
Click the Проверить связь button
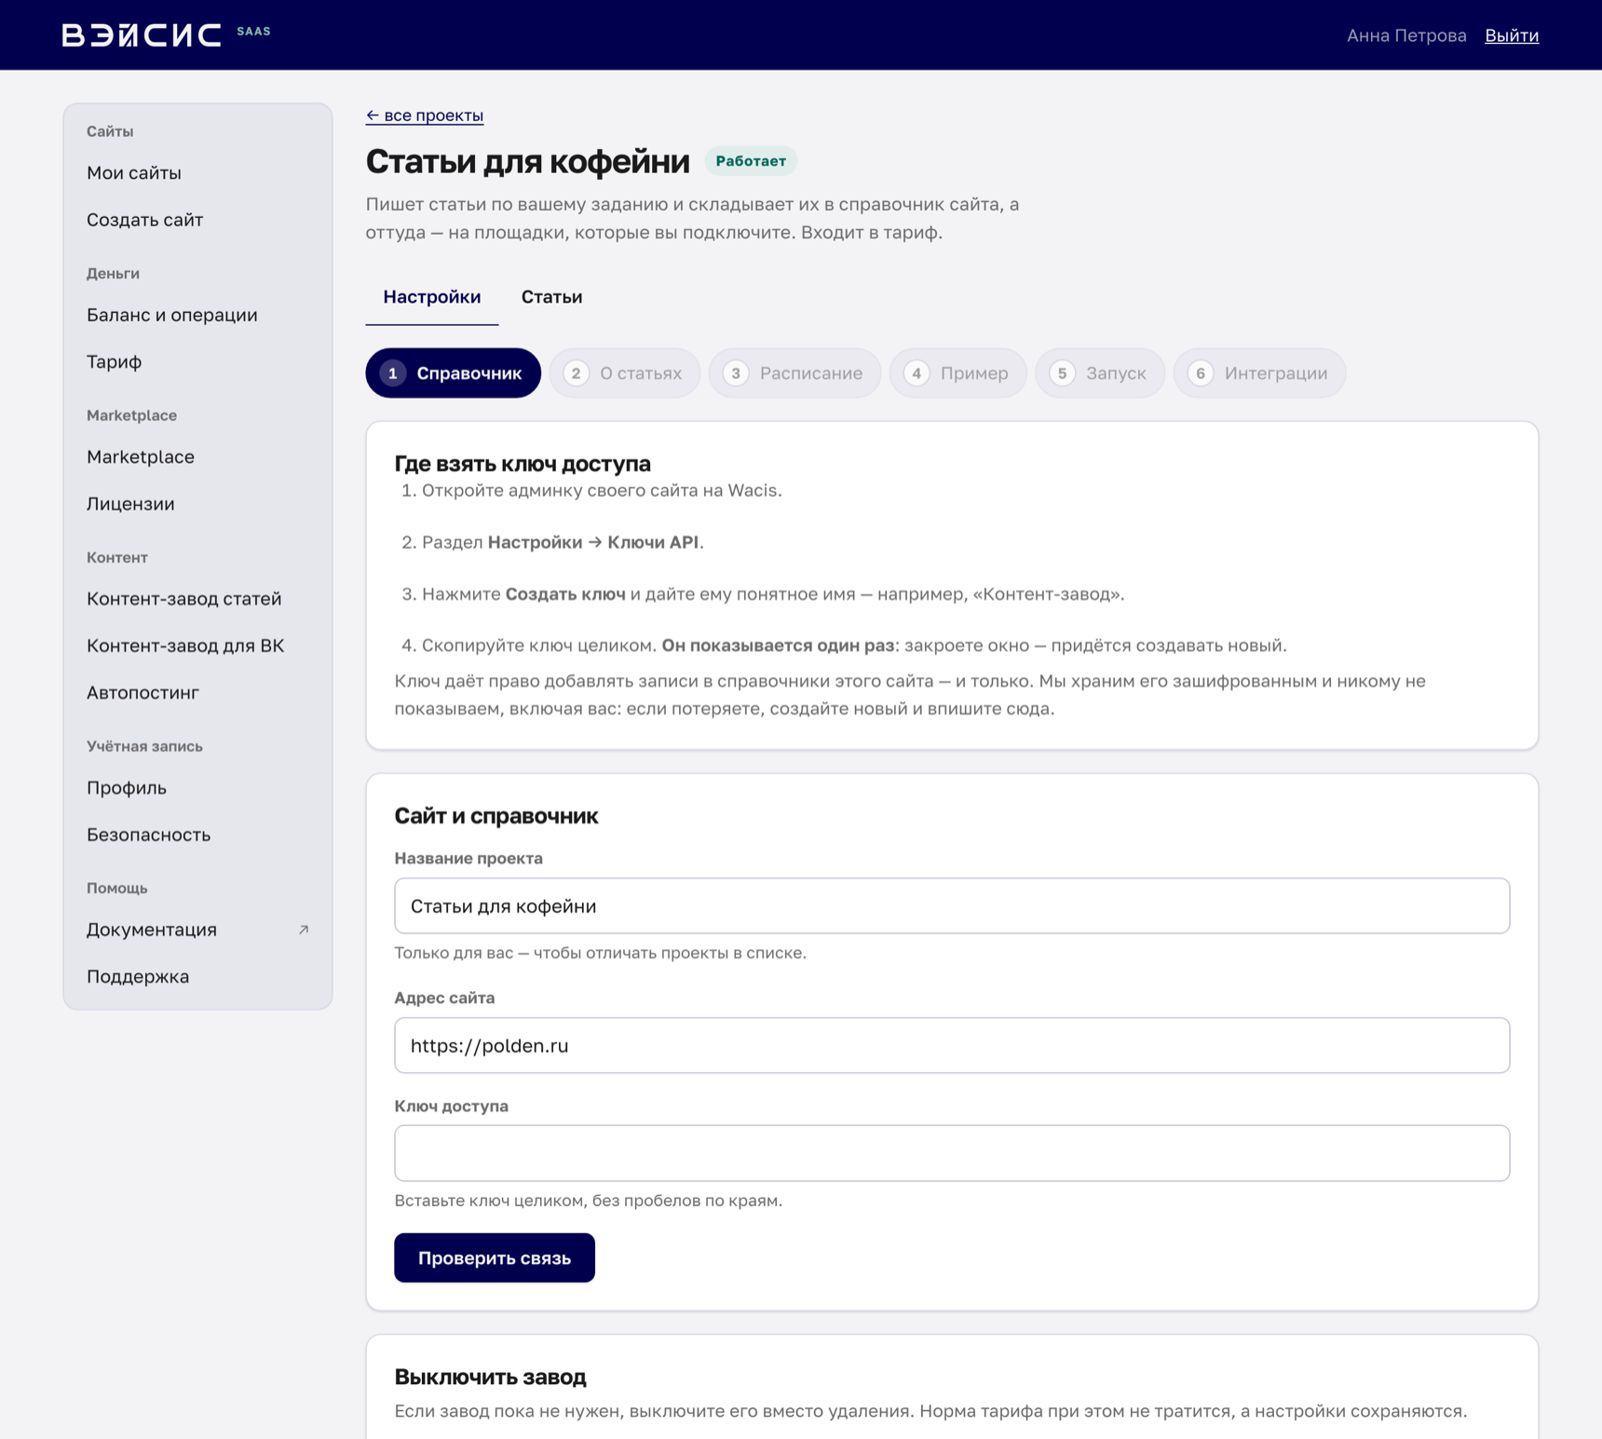point(495,1257)
